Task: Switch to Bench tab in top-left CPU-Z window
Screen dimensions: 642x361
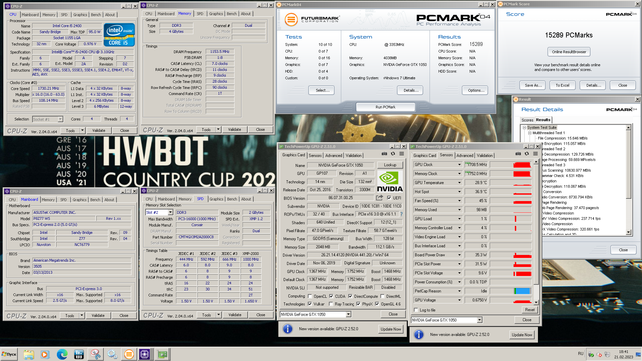Action: coord(96,15)
